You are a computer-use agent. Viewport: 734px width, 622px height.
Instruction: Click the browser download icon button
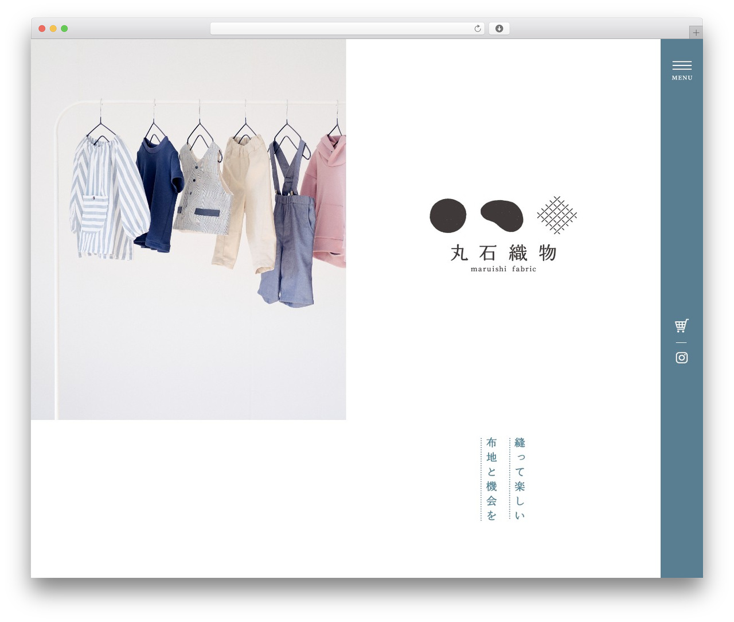click(x=499, y=29)
